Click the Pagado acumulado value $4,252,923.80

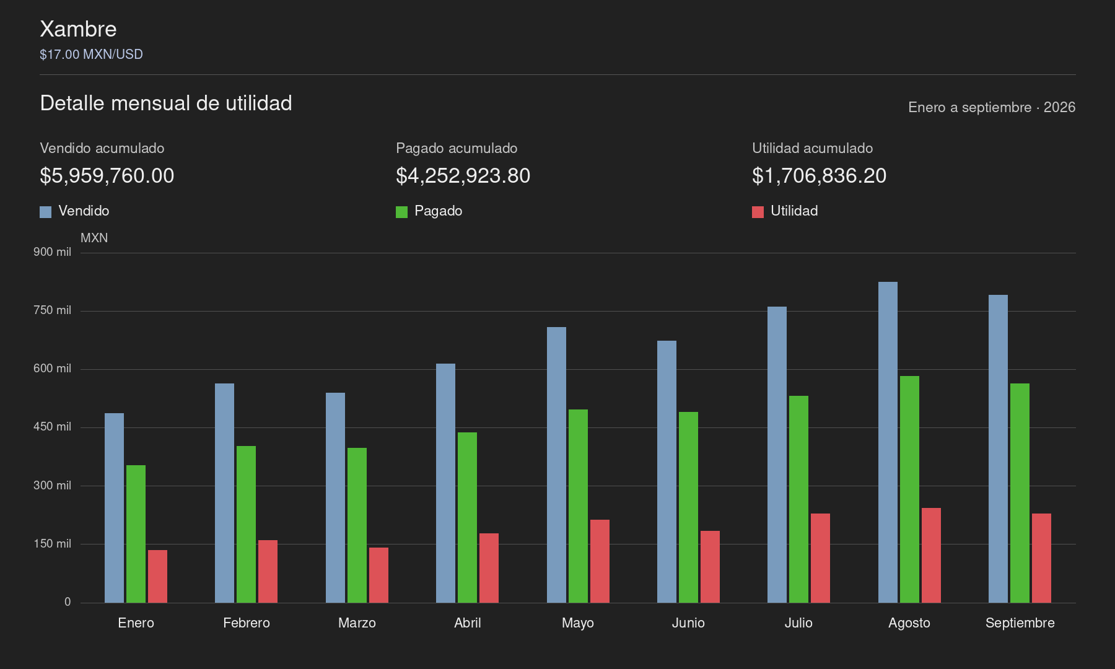(x=463, y=176)
